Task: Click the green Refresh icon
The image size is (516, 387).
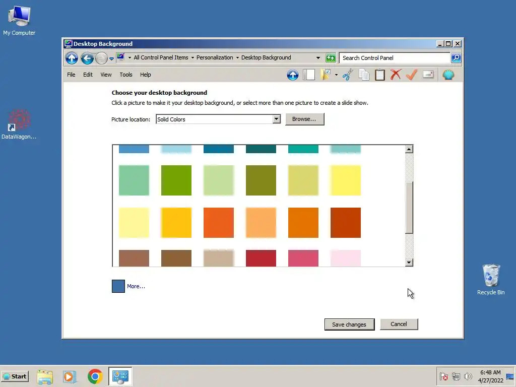Action: 331,58
